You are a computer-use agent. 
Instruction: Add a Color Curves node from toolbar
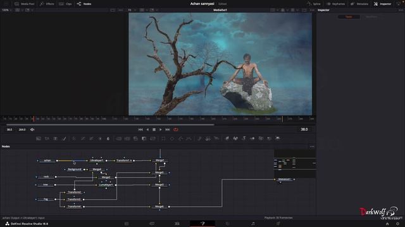(x=83, y=139)
